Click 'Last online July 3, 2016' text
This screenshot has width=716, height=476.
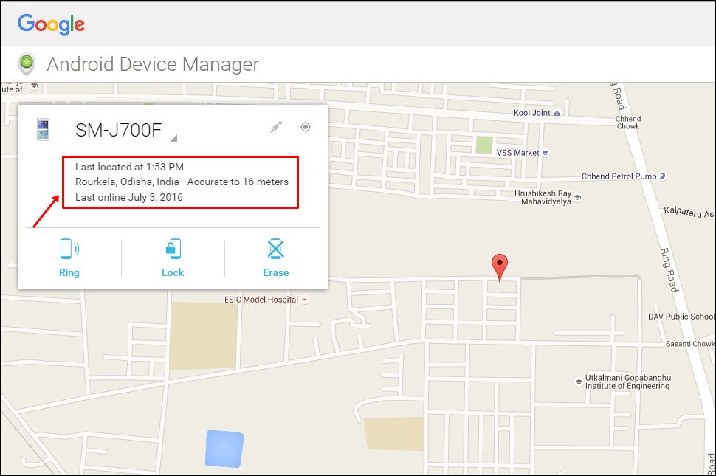tap(128, 197)
